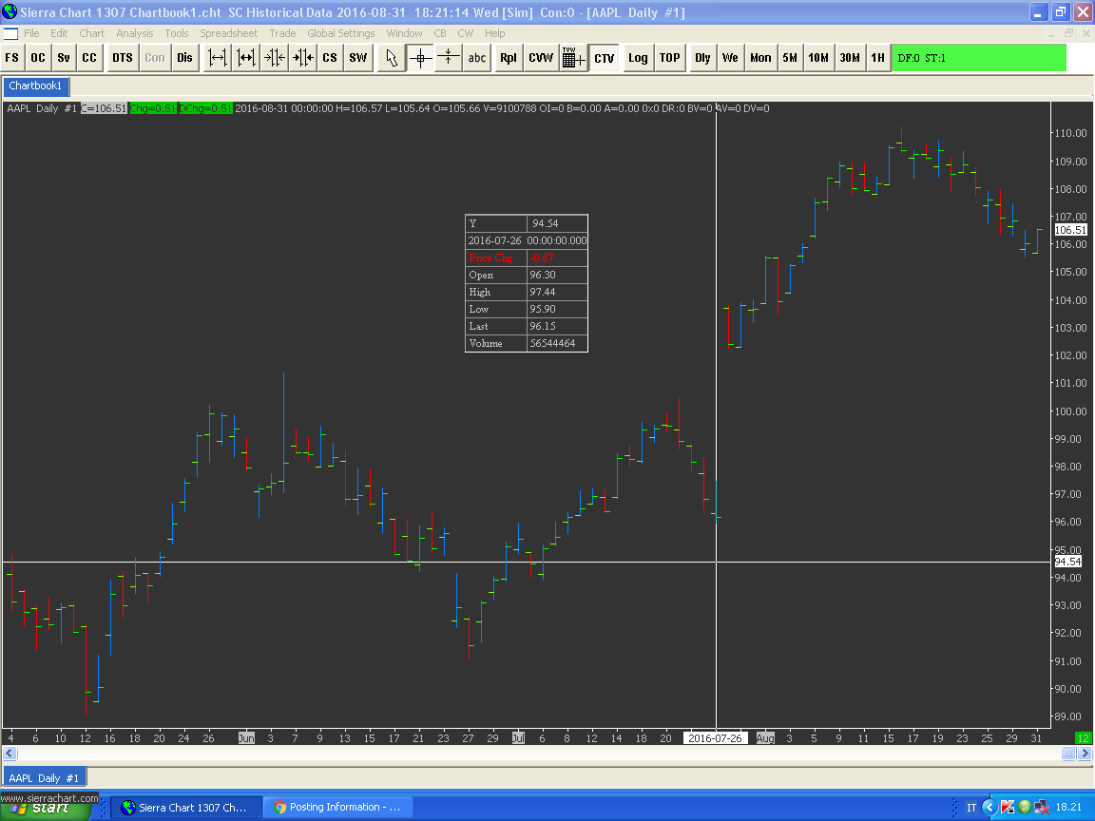Switch chart to 10M timeframe
1095x821 pixels.
point(818,58)
